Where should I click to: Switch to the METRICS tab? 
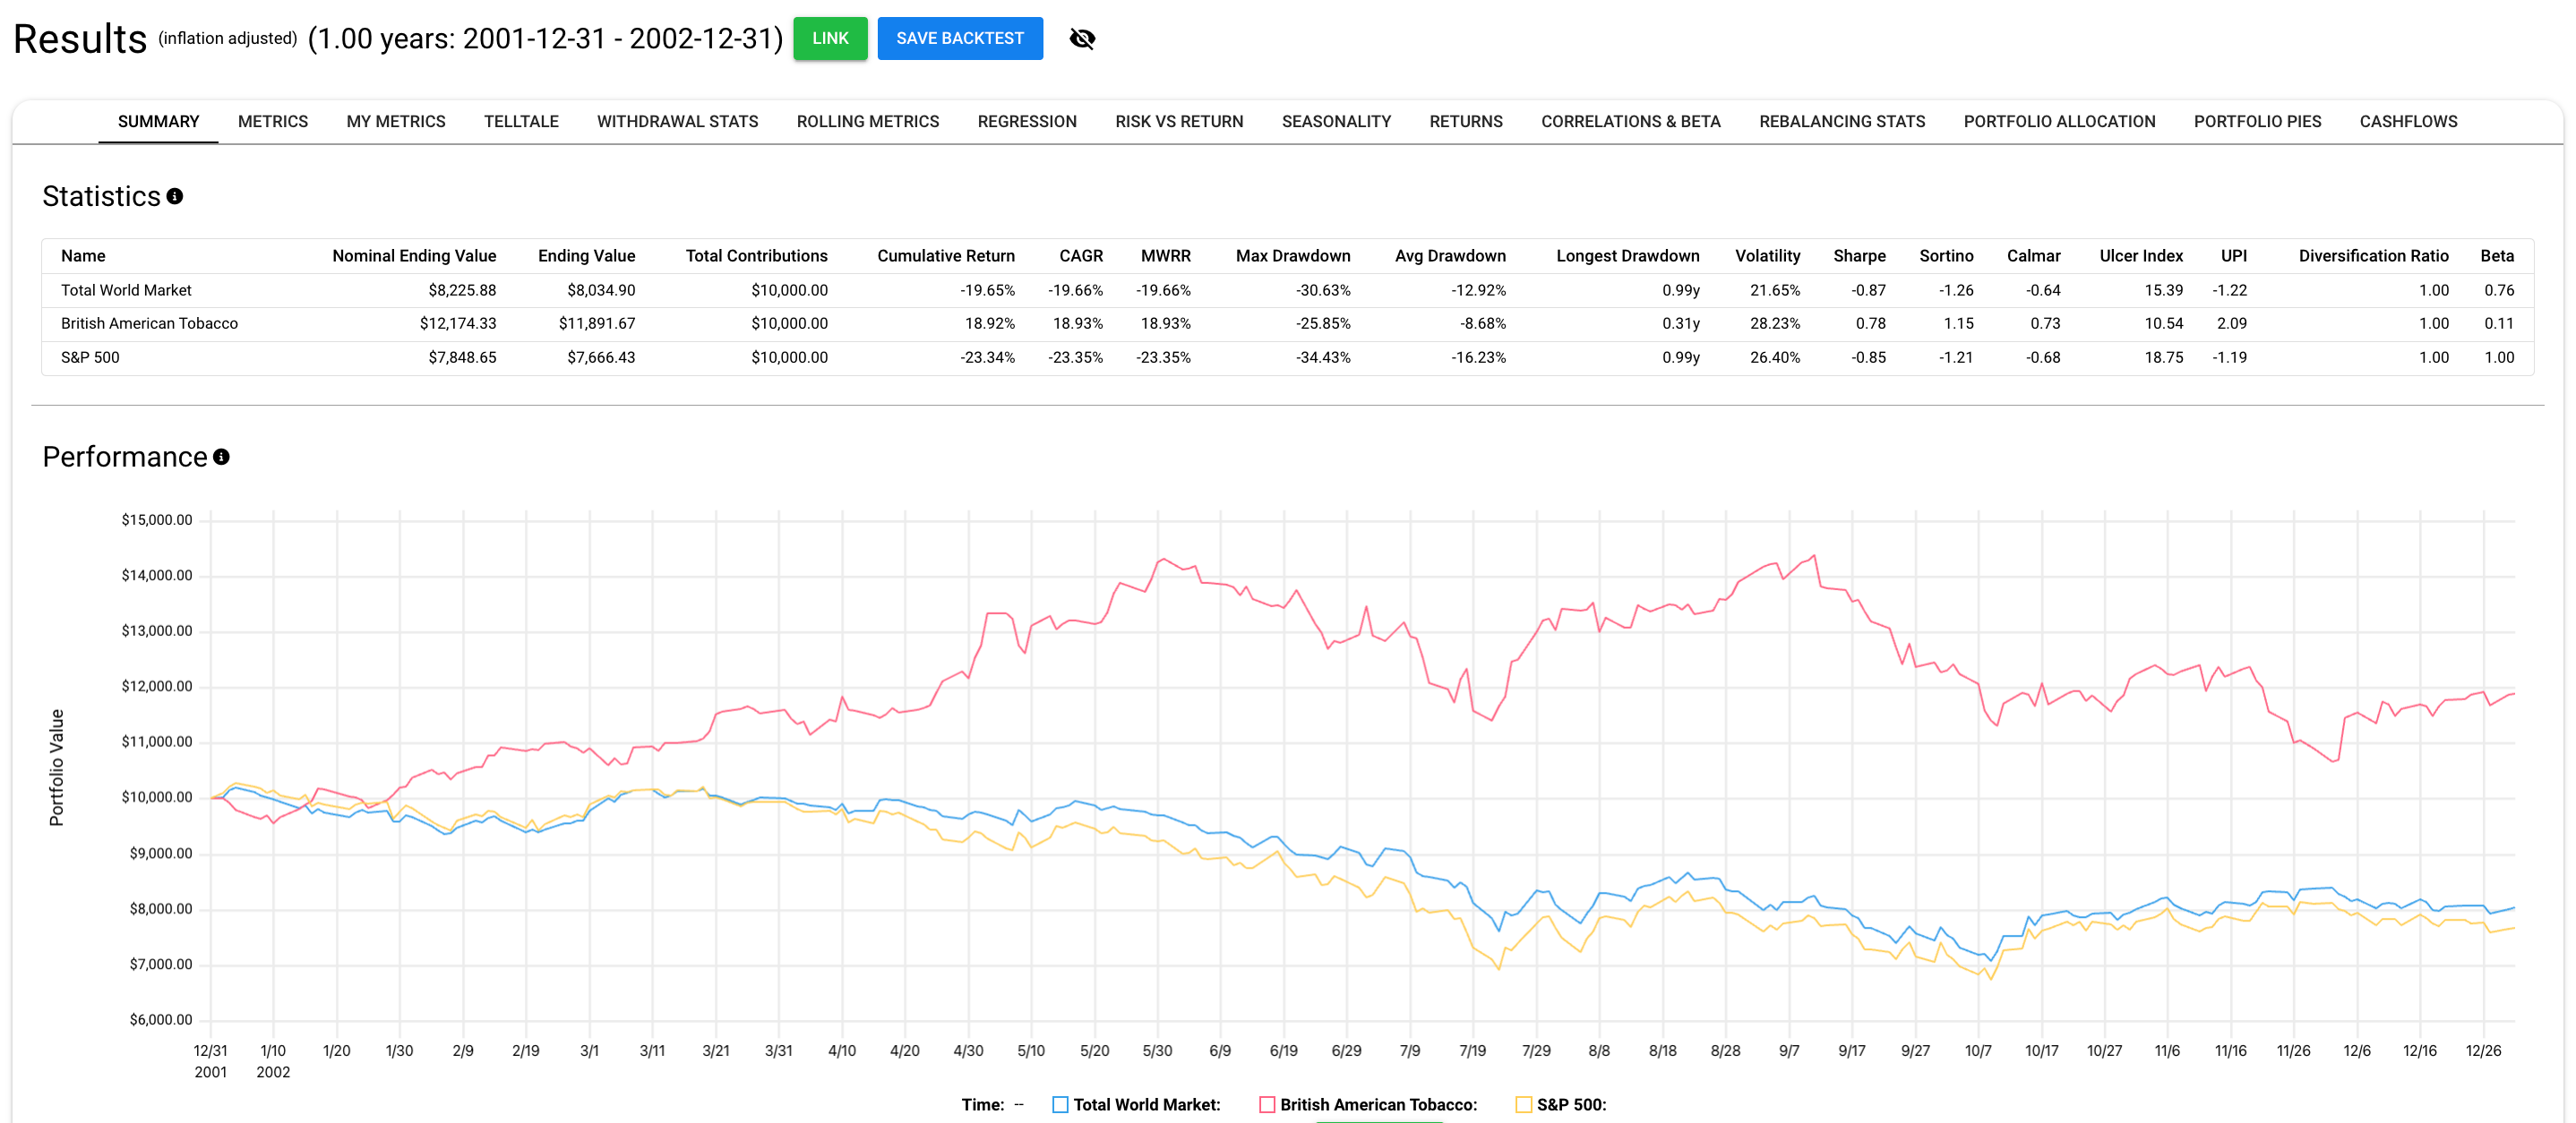273,121
